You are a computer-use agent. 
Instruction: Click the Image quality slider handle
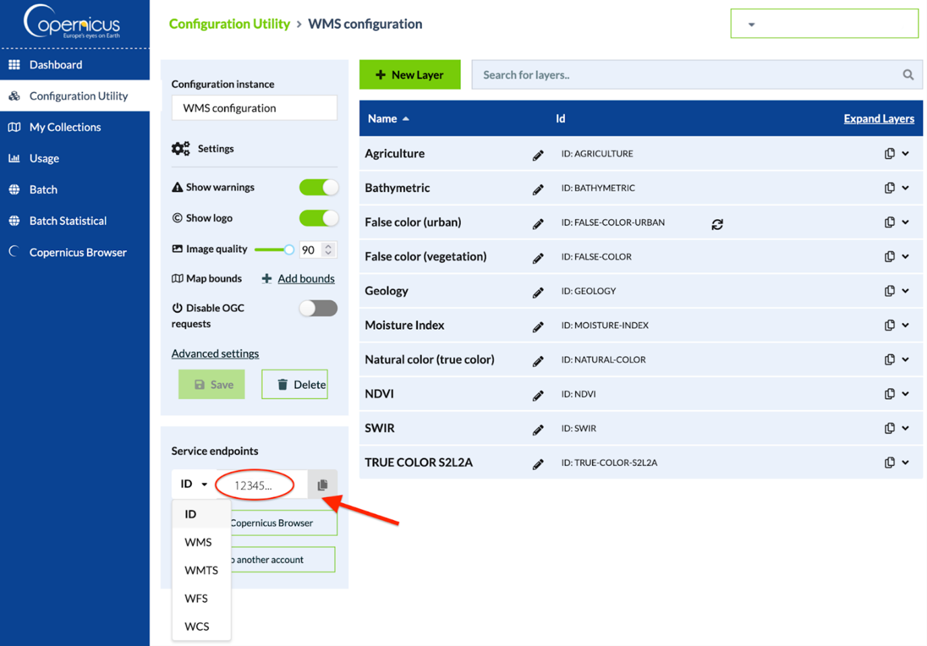click(x=289, y=249)
